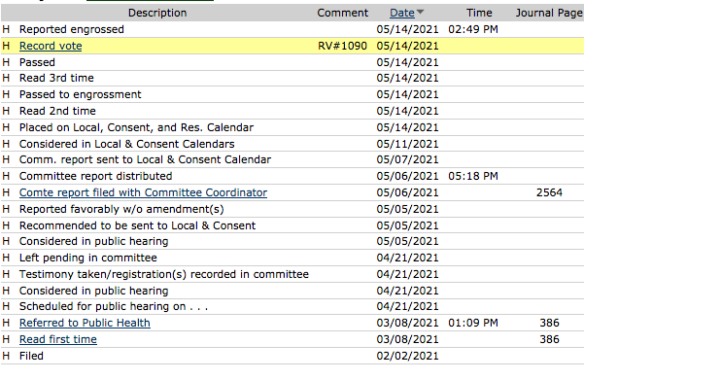
Task: Click the 05:18 PM time cell
Action: [x=473, y=176]
